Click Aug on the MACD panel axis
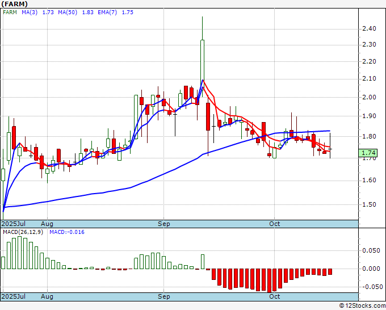 point(47,296)
